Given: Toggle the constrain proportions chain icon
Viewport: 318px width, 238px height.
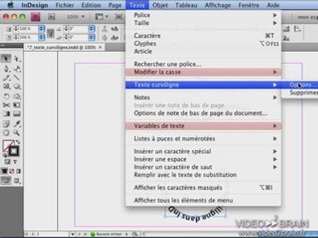Looking at the screenshot, I should click(50, 33).
